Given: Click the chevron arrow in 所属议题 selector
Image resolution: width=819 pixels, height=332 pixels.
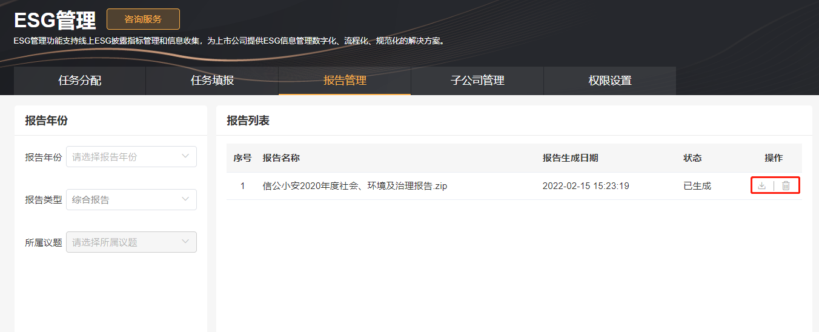Looking at the screenshot, I should [185, 242].
